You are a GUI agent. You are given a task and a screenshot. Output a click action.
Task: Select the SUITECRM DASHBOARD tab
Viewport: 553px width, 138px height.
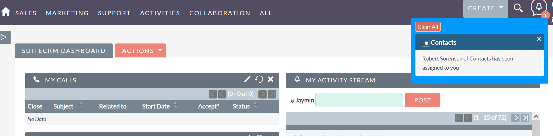pyautogui.click(x=64, y=50)
